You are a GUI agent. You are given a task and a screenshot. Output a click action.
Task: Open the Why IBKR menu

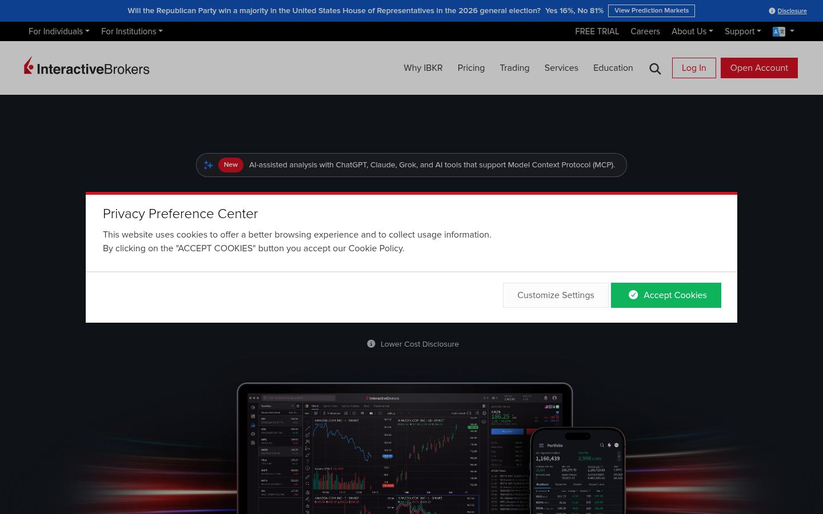(423, 68)
